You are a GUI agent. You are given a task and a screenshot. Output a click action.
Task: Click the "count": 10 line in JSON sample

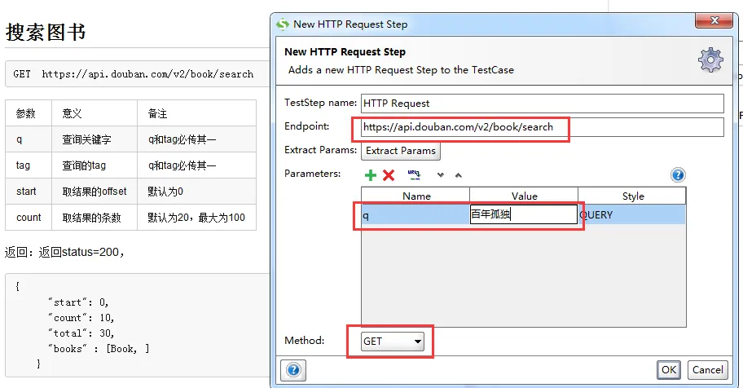point(81,317)
